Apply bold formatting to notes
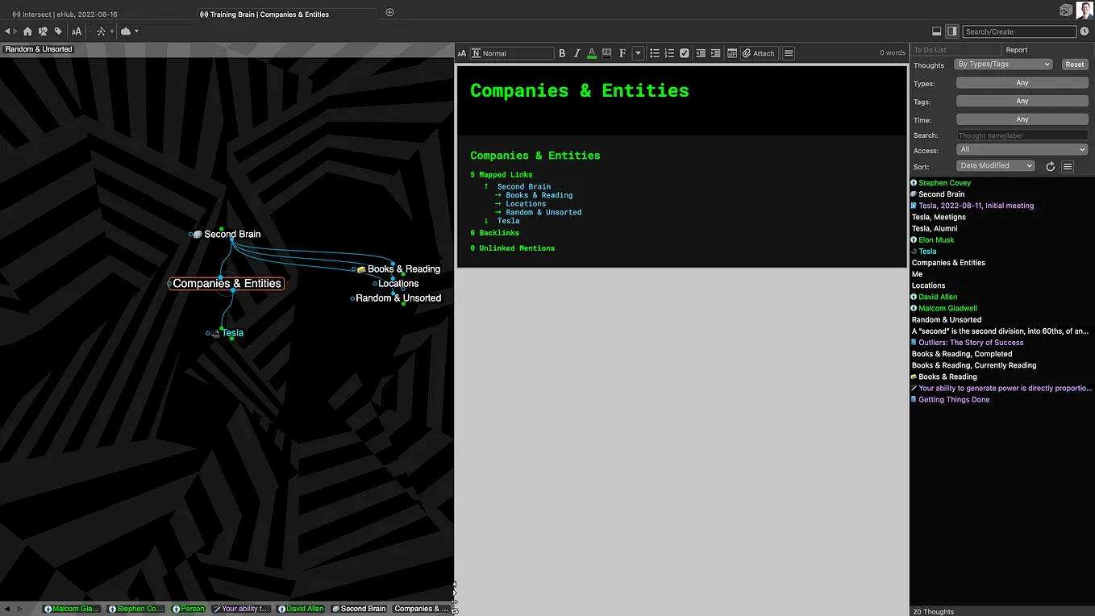This screenshot has width=1095, height=616. pos(562,53)
